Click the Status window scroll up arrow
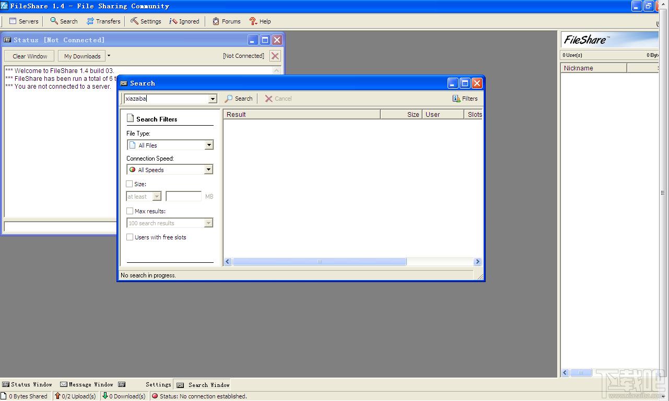This screenshot has width=669, height=401. click(x=277, y=70)
